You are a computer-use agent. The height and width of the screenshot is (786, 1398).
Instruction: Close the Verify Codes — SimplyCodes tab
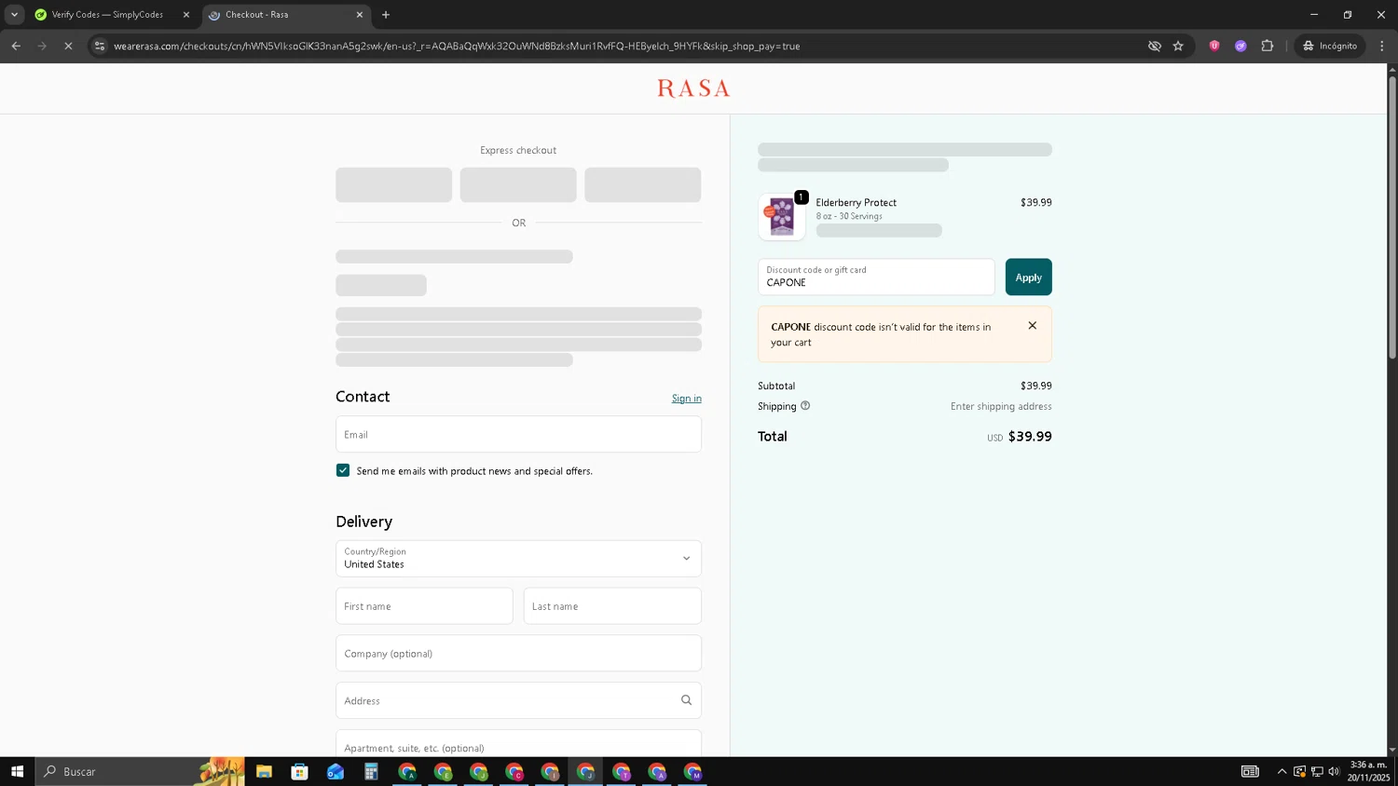(186, 15)
